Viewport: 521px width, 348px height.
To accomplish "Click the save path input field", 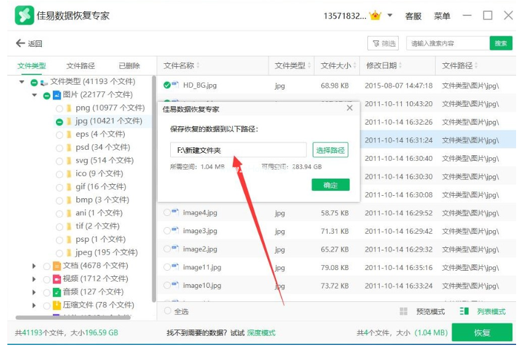I will pos(238,150).
